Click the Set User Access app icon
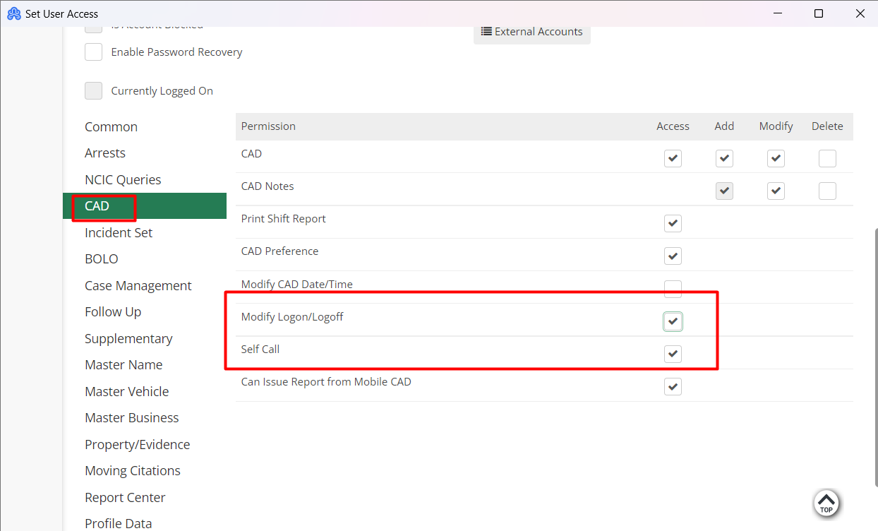Viewport: 878px width, 531px height. tap(13, 13)
